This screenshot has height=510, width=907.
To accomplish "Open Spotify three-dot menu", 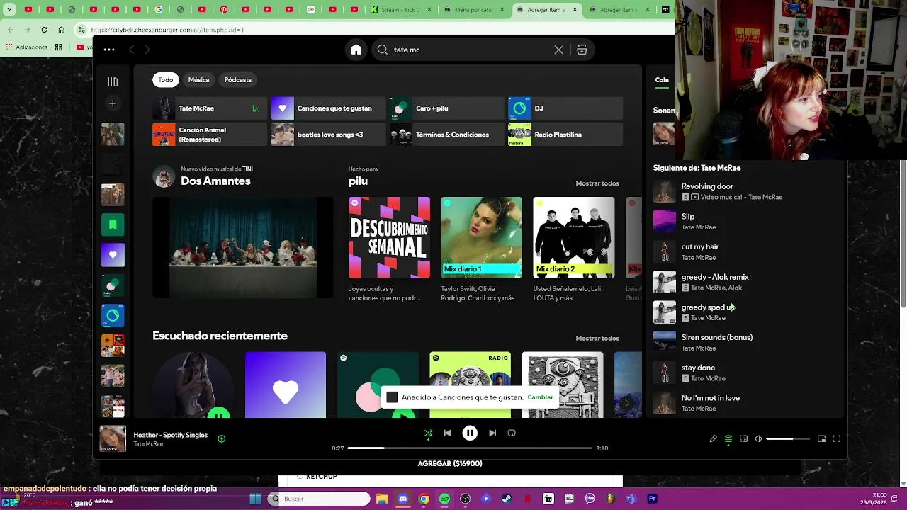I will 109,50.
